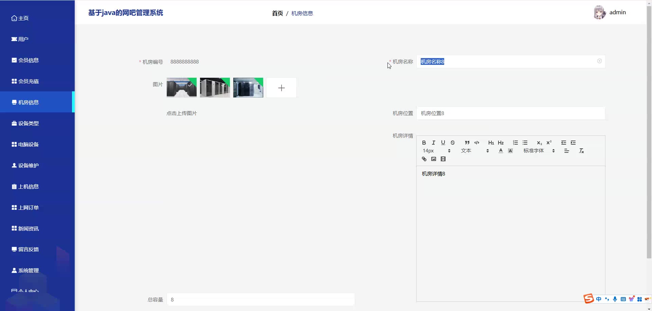
Task: Open the text background color picker
Action: pos(510,151)
